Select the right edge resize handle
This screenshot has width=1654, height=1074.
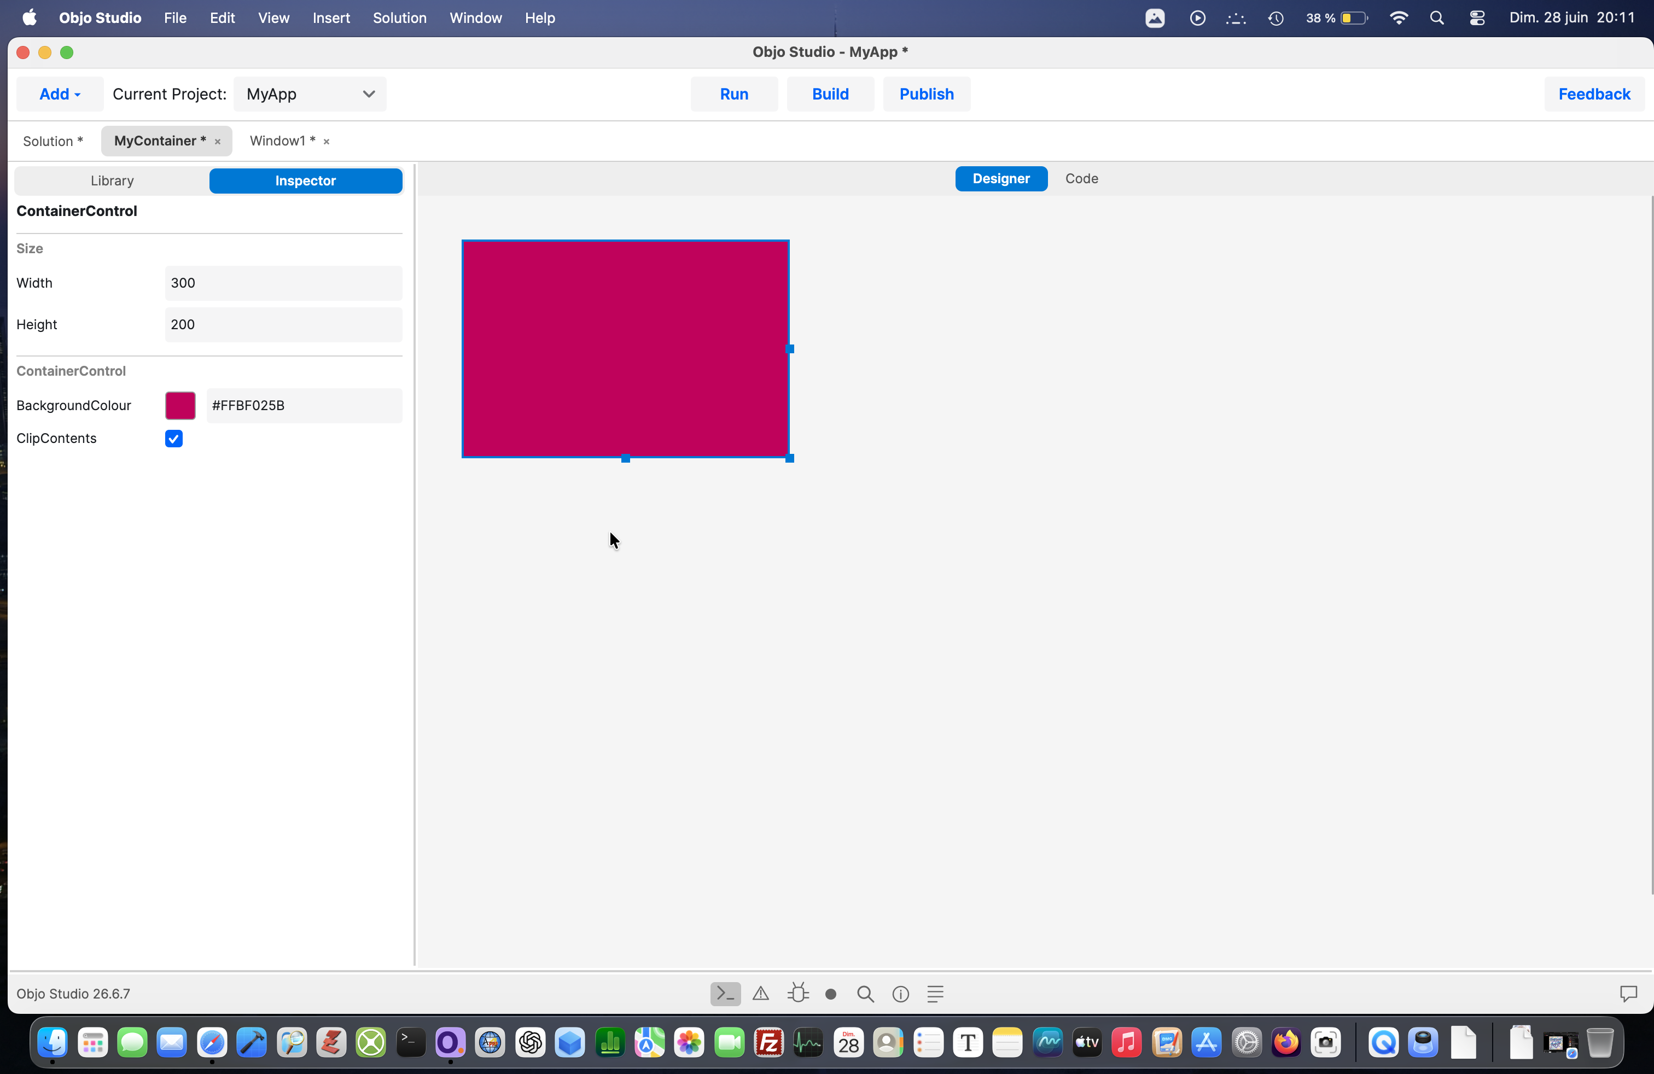coord(789,349)
